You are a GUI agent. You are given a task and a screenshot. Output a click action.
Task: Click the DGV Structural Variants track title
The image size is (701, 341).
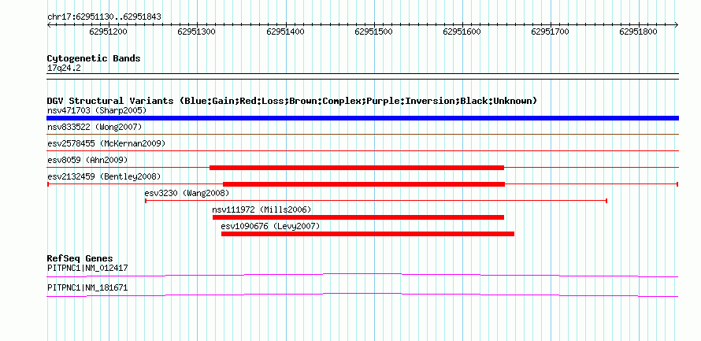point(292,101)
